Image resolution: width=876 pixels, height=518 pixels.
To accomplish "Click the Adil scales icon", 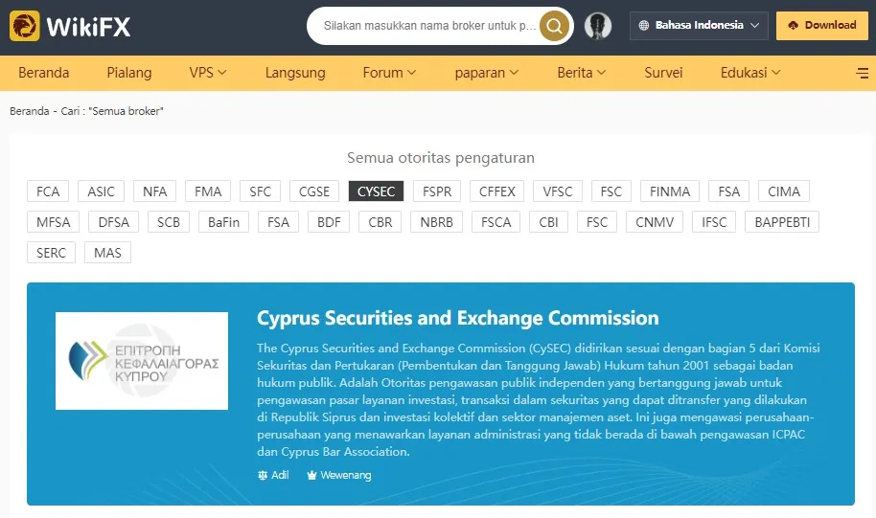I will (263, 475).
